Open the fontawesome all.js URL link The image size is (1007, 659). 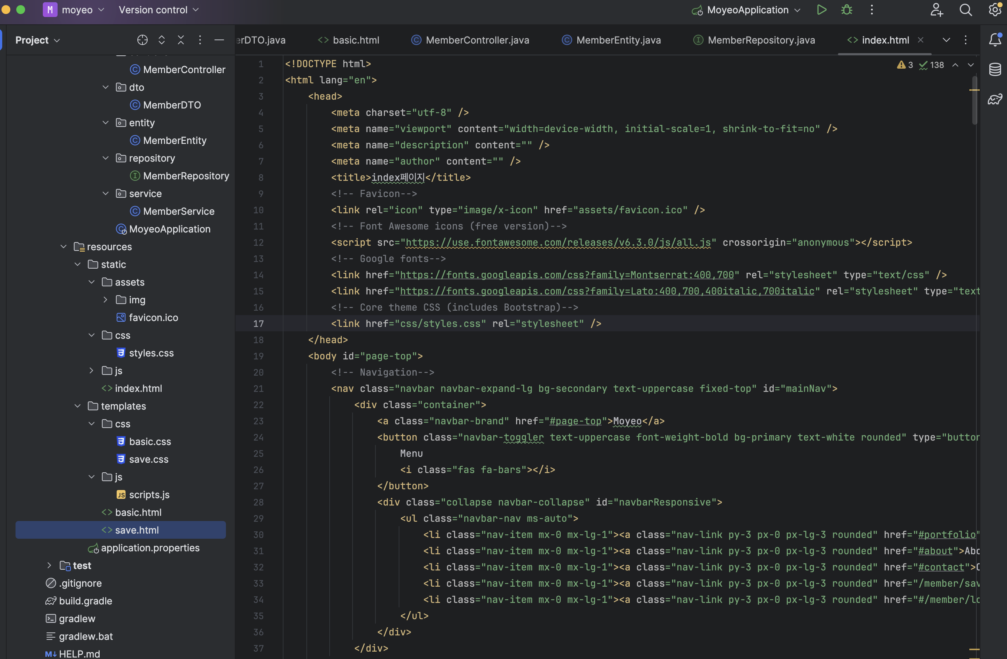pyautogui.click(x=558, y=242)
